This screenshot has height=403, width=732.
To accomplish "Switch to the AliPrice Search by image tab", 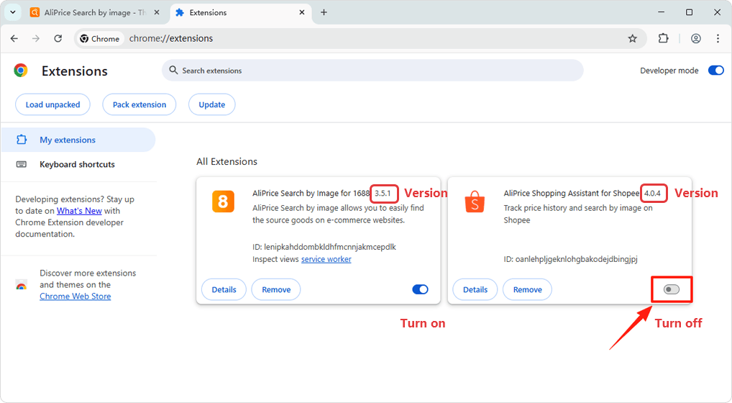I will point(93,13).
